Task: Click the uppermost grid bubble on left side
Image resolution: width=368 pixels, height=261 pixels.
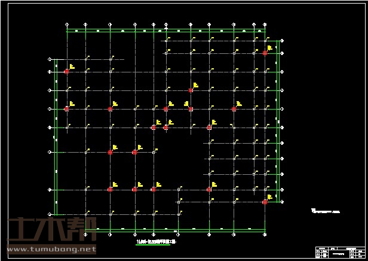Action: [50, 59]
